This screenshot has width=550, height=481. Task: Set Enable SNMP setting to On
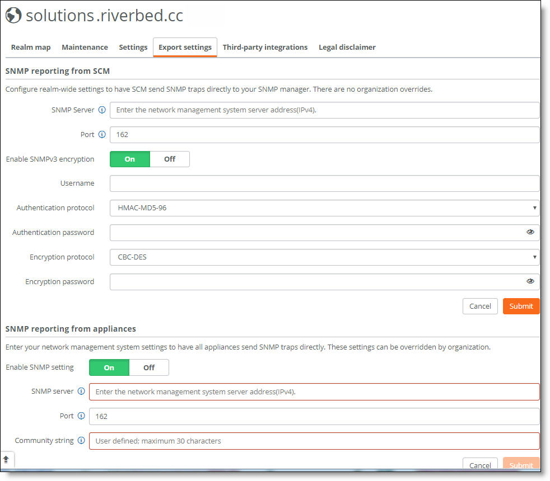(109, 367)
